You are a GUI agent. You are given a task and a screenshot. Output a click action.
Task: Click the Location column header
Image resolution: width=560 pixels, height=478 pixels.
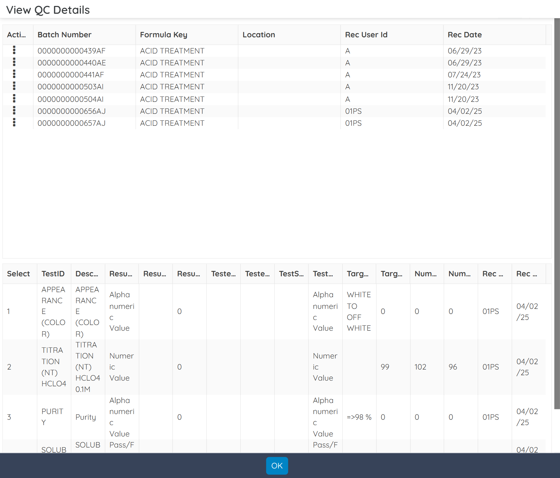(258, 35)
